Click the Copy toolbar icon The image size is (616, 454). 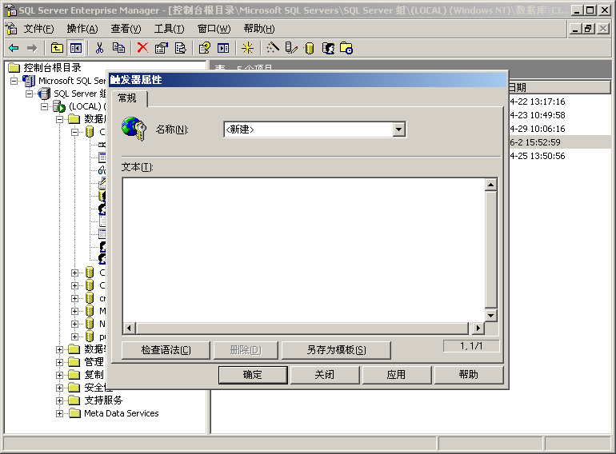pos(118,48)
